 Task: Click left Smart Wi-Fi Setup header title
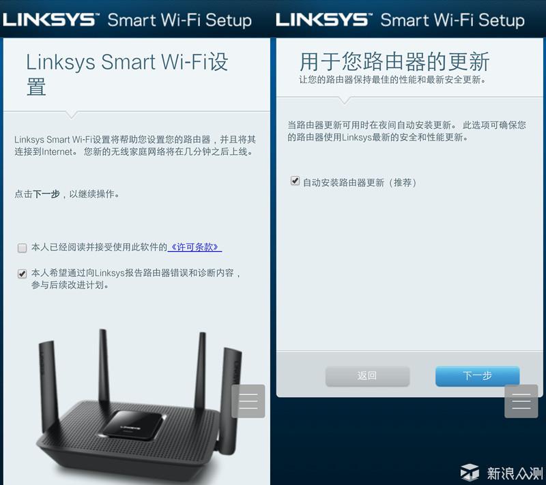179,20
